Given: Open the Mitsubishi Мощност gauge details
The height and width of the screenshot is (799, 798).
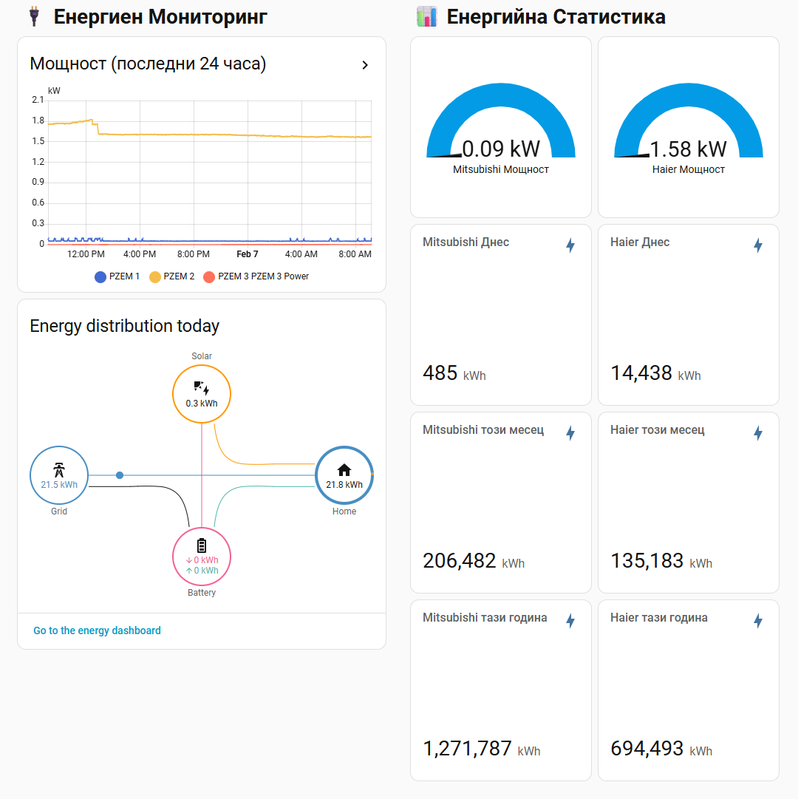Looking at the screenshot, I should click(501, 127).
